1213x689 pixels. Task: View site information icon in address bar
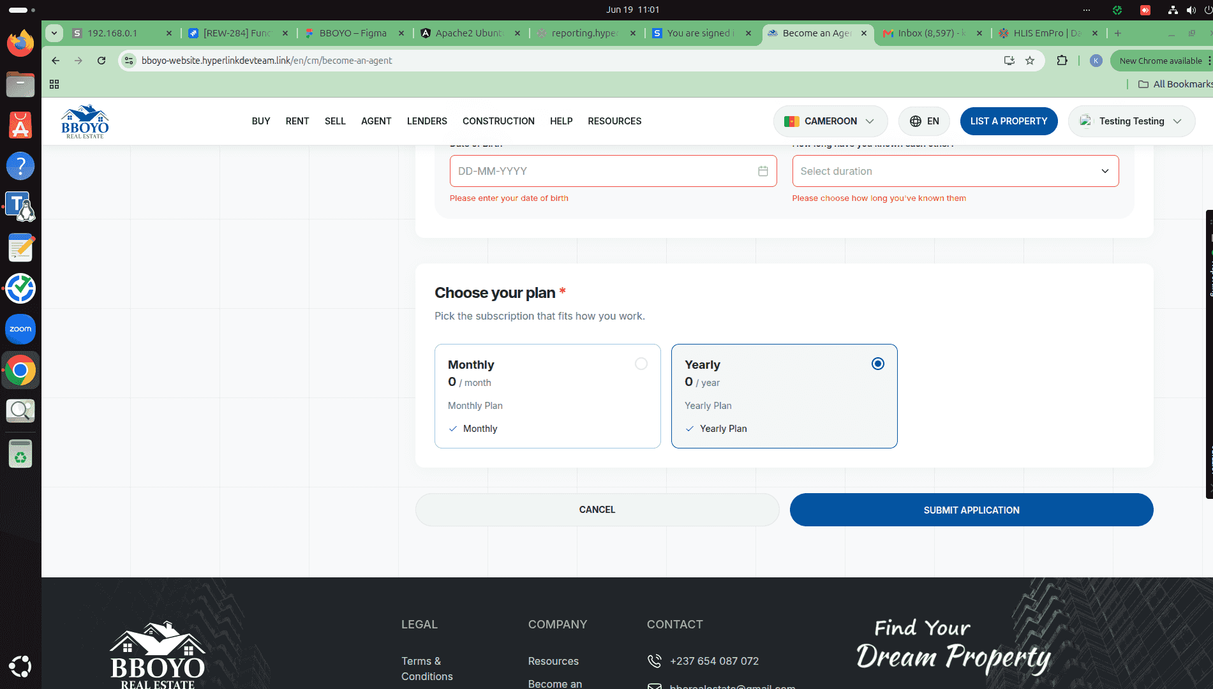[129, 61]
